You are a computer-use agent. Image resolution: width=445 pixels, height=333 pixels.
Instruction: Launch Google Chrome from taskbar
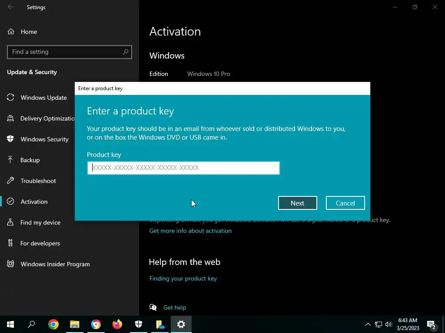coord(53,324)
